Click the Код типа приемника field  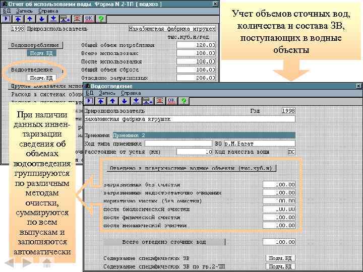[178, 144]
